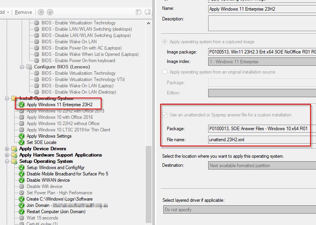Click the Description text box
This screenshot has height=225, width=316.
[x=262, y=23]
